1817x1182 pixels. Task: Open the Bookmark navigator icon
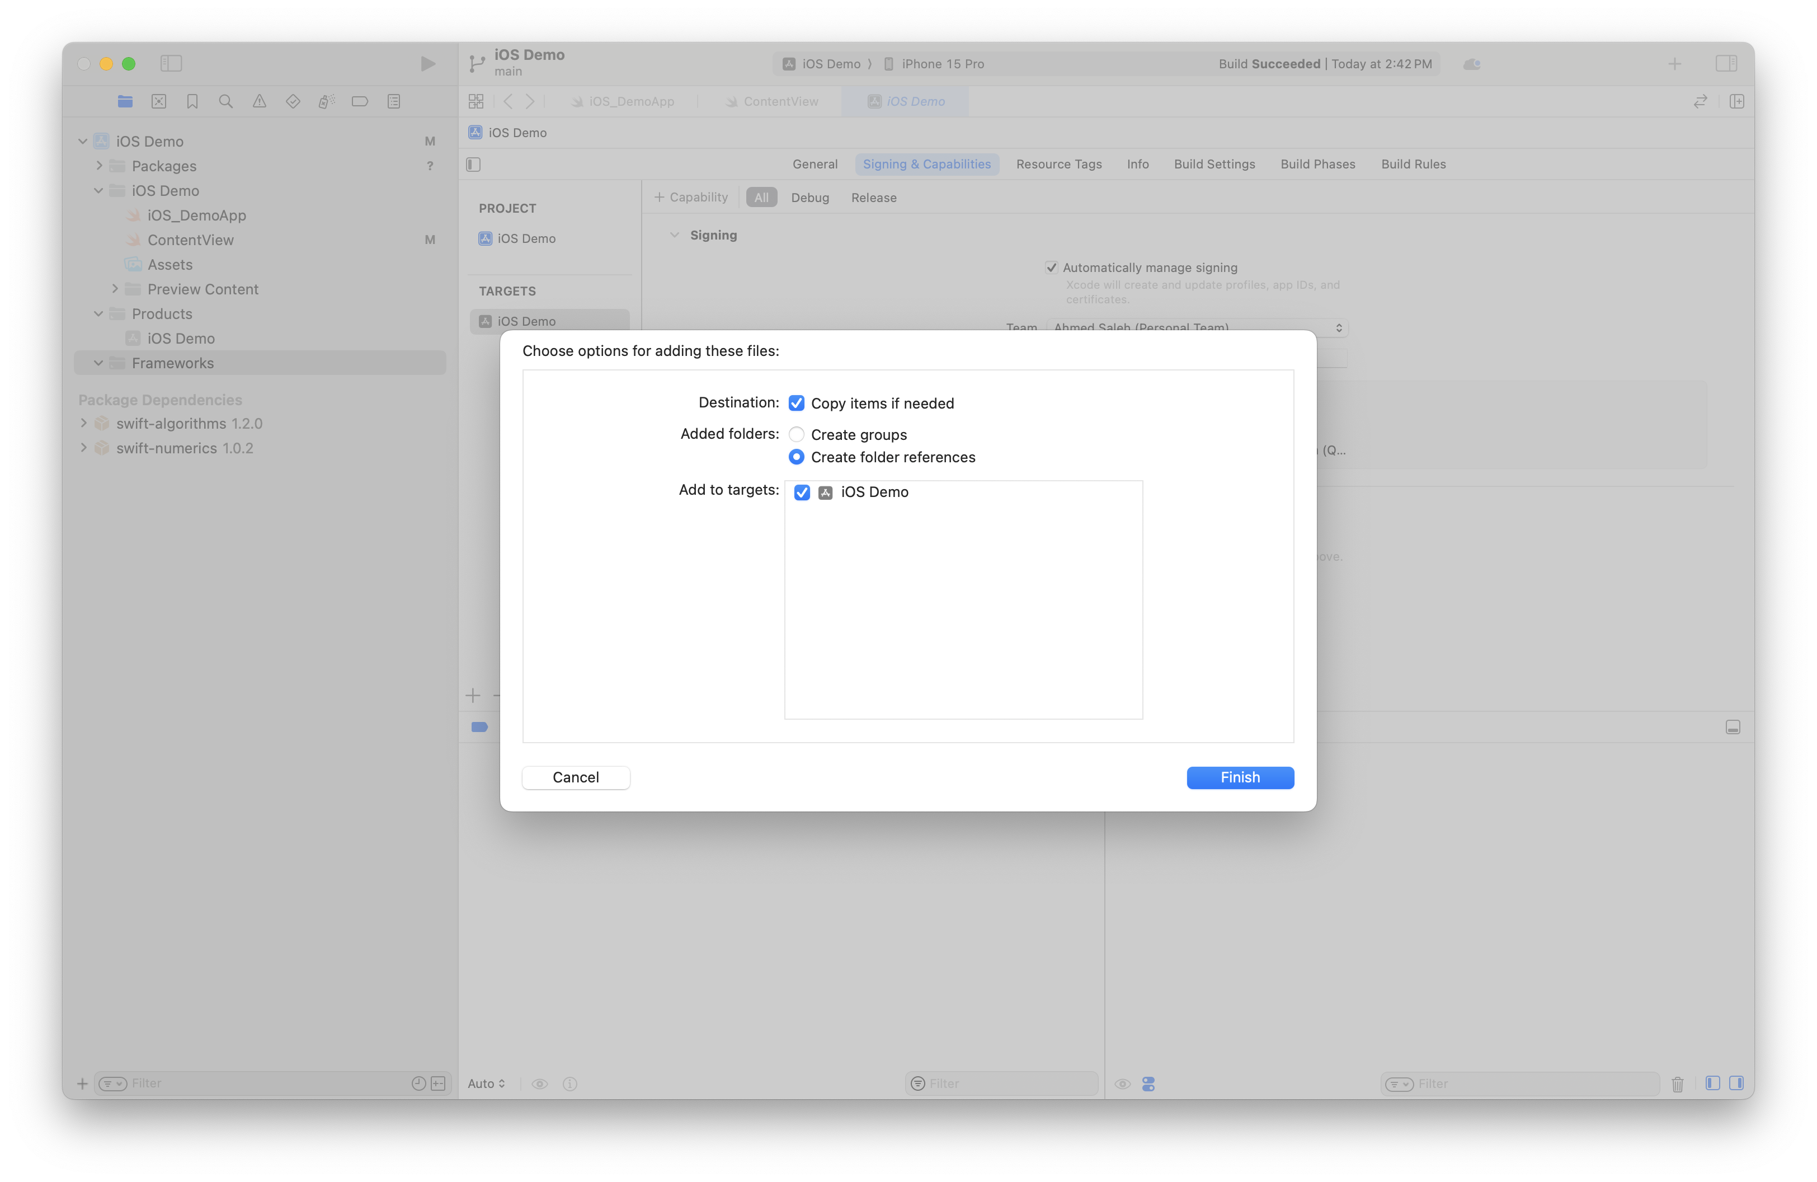tap(192, 101)
